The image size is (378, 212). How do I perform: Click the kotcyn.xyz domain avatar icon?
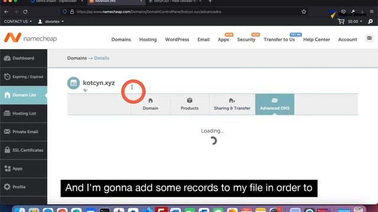73,83
